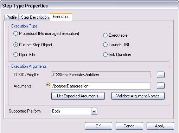This screenshot has height=133, width=179.
Task: Expand the Supported Platform dropdown arrow
Action: click(94, 111)
